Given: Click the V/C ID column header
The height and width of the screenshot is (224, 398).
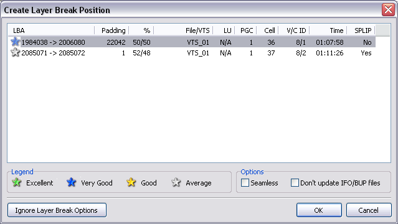Looking at the screenshot, I should [x=294, y=30].
